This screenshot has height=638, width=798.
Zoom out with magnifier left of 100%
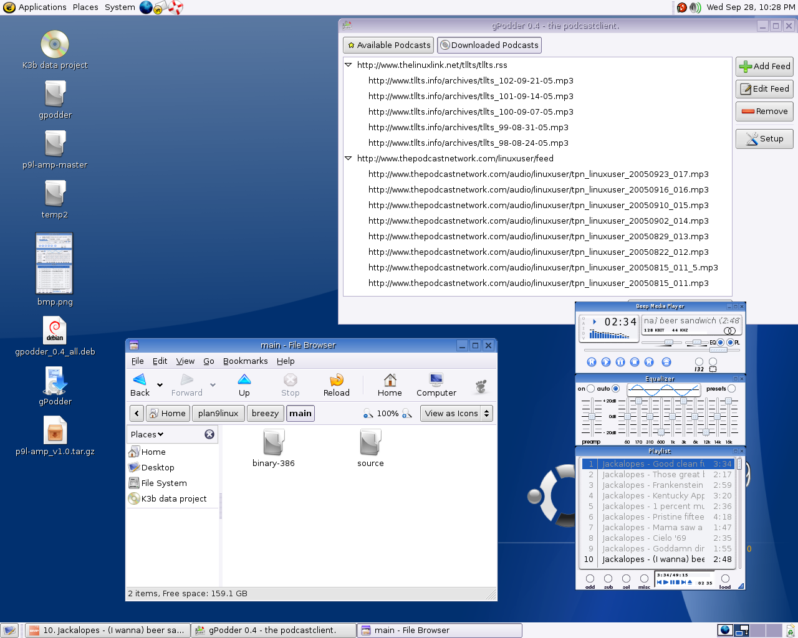pyautogui.click(x=368, y=413)
